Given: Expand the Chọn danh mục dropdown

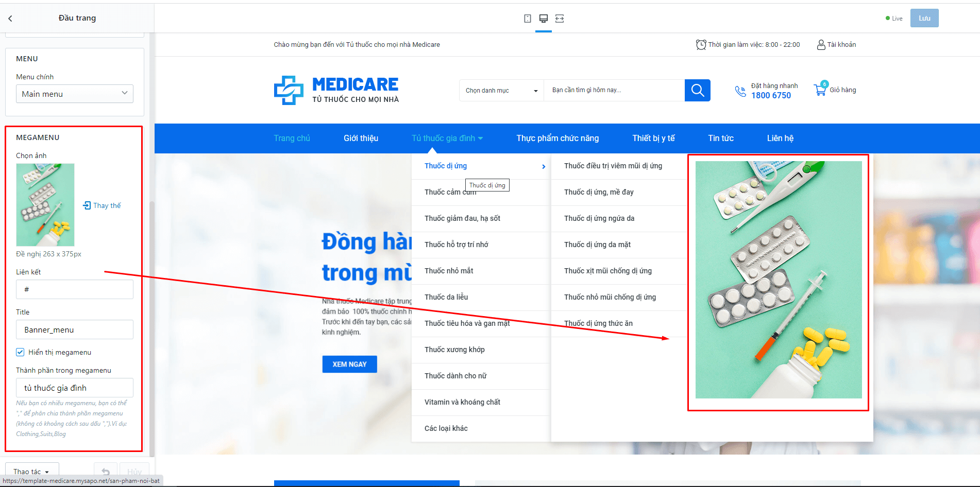Looking at the screenshot, I should point(501,90).
